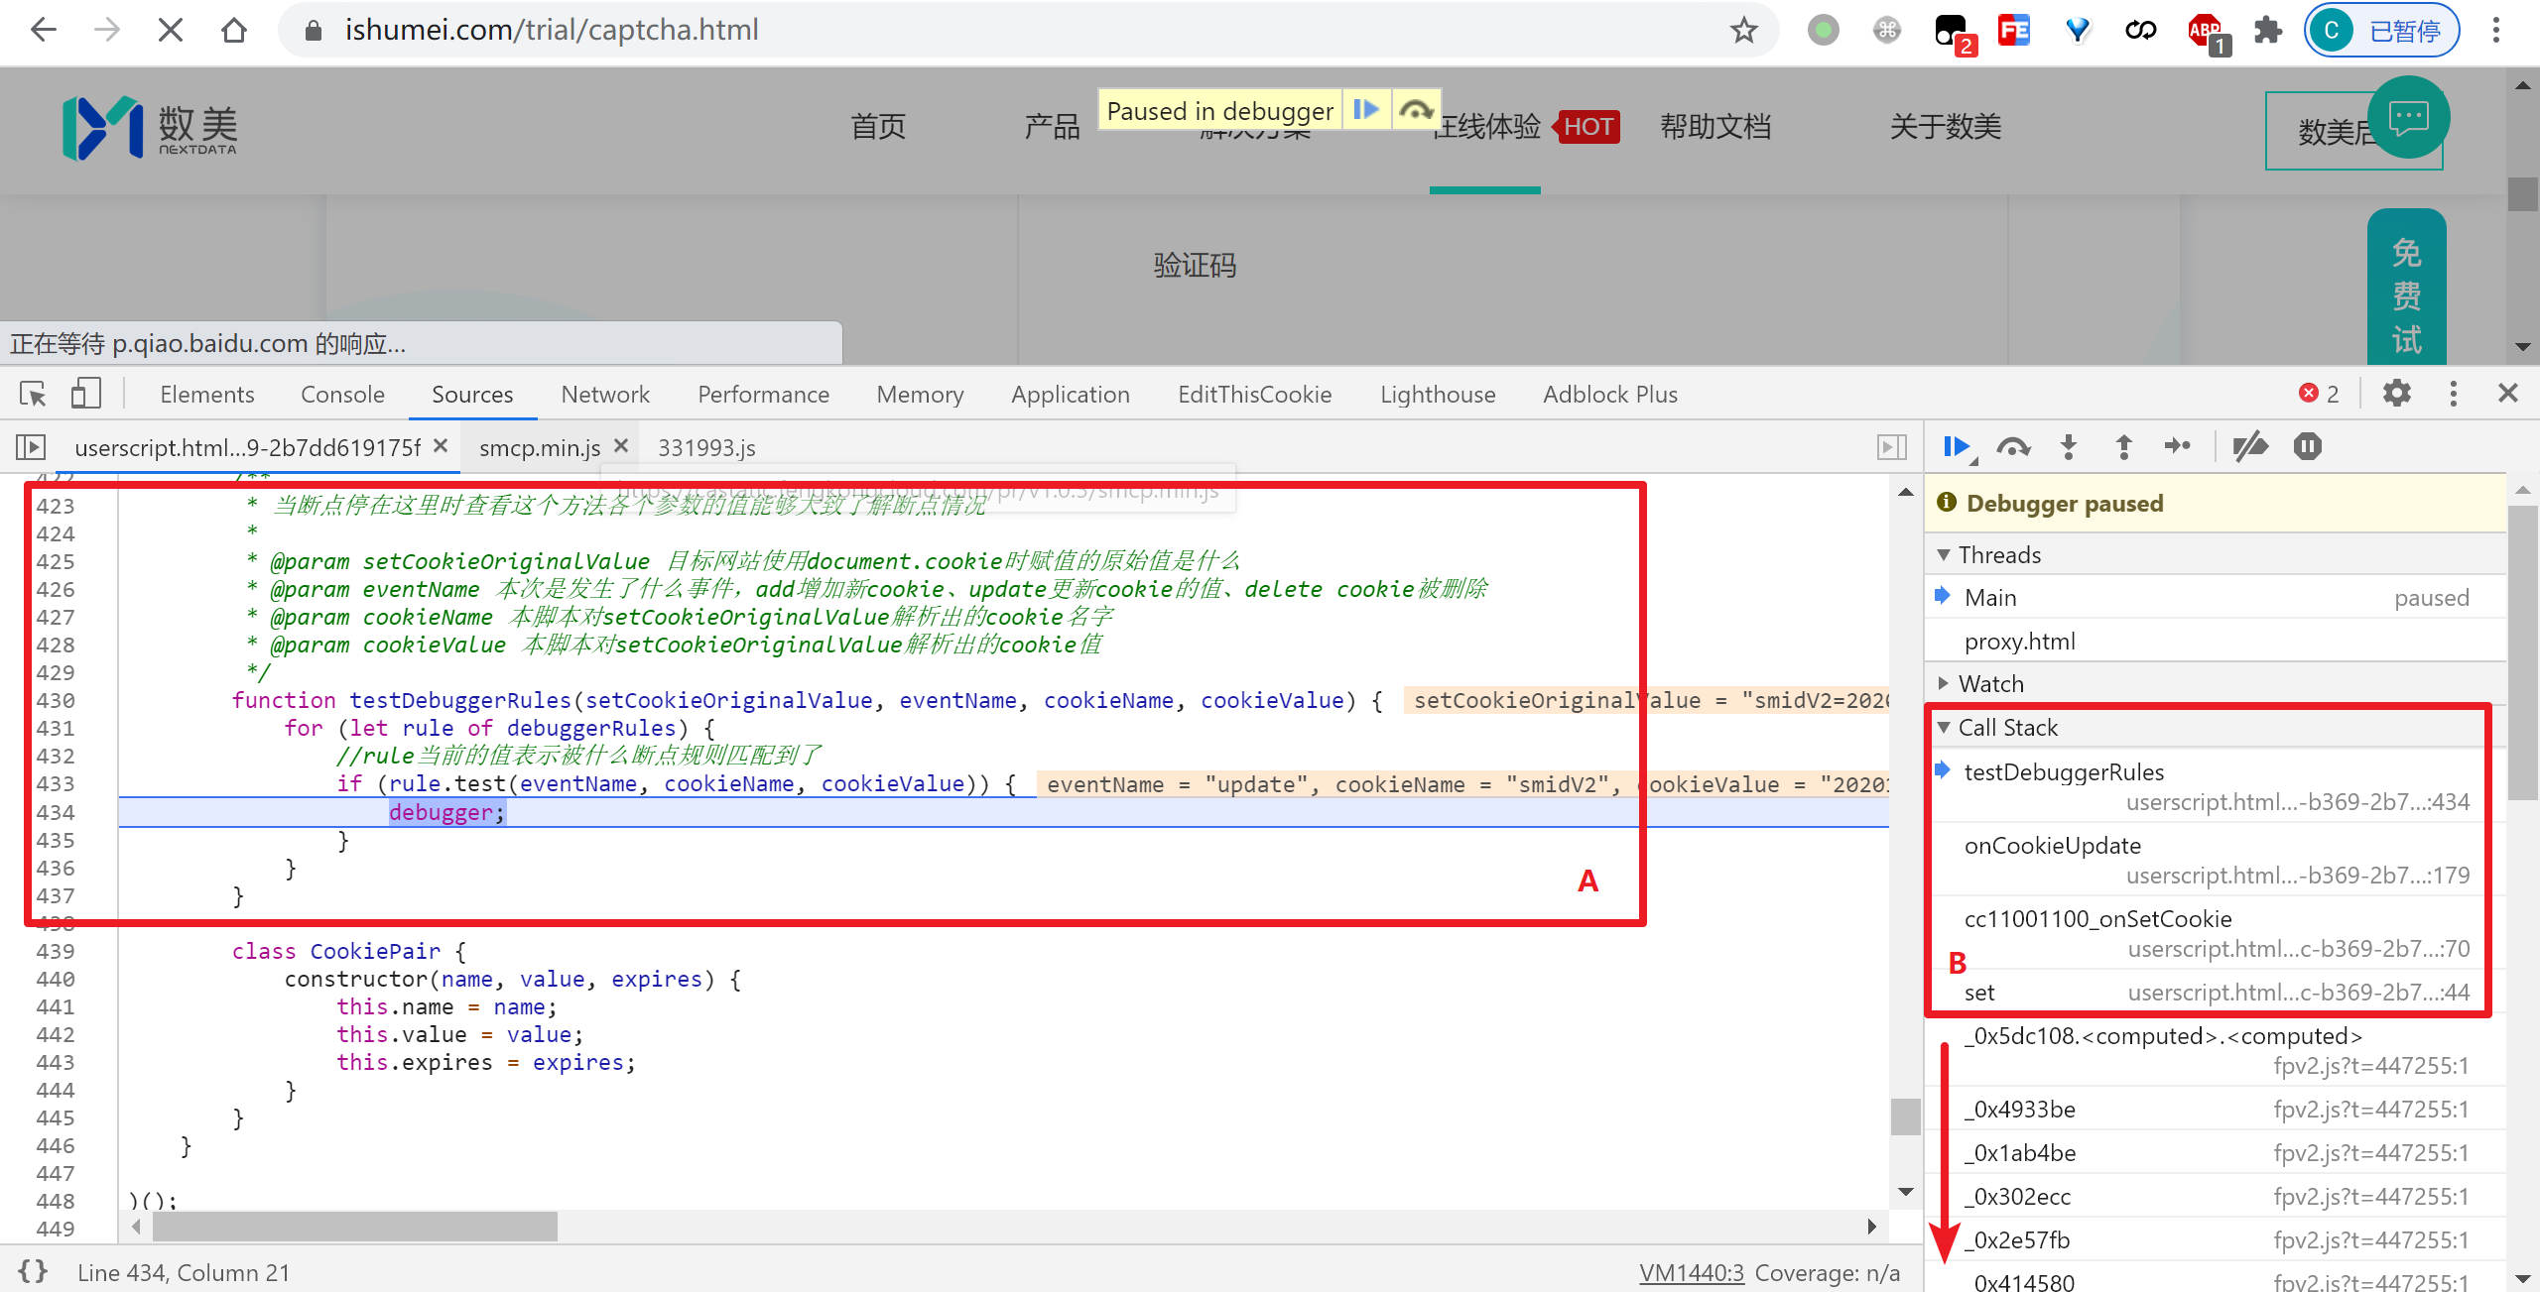
Task: Open DevTools settings gear
Action: 2397,394
